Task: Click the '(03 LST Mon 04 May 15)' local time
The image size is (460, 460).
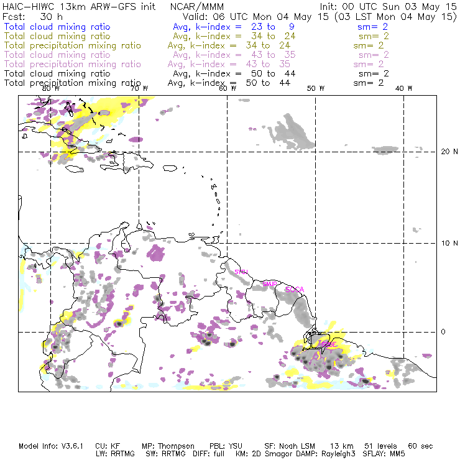Action: [395, 17]
